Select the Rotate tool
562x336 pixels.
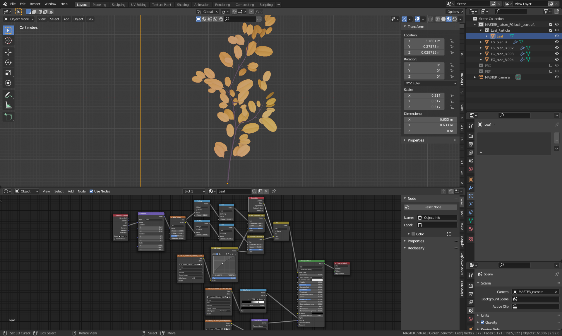coord(8,62)
